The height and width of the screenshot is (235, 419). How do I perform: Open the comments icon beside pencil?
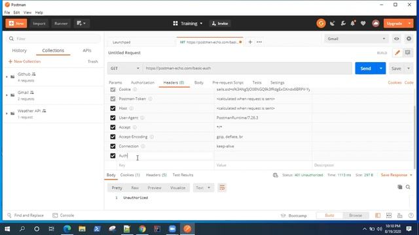point(407,53)
